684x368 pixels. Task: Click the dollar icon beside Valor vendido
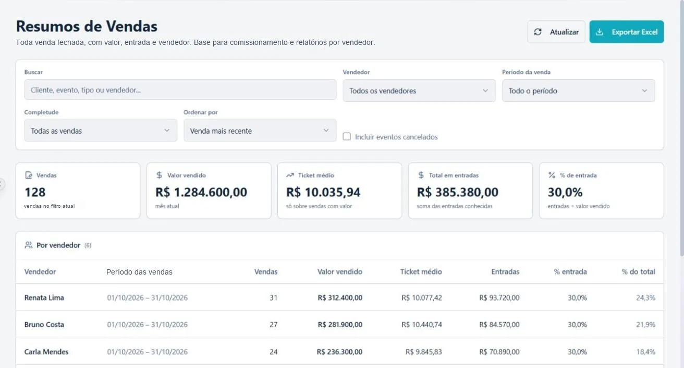pos(159,175)
